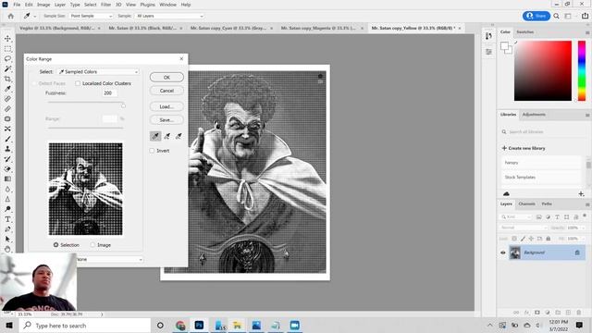592x333 pixels.
Task: Select the Dodge tool
Action: click(7, 209)
